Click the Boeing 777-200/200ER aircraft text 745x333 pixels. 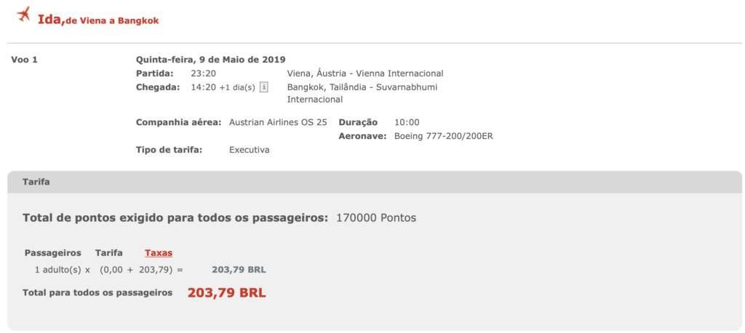(x=444, y=137)
